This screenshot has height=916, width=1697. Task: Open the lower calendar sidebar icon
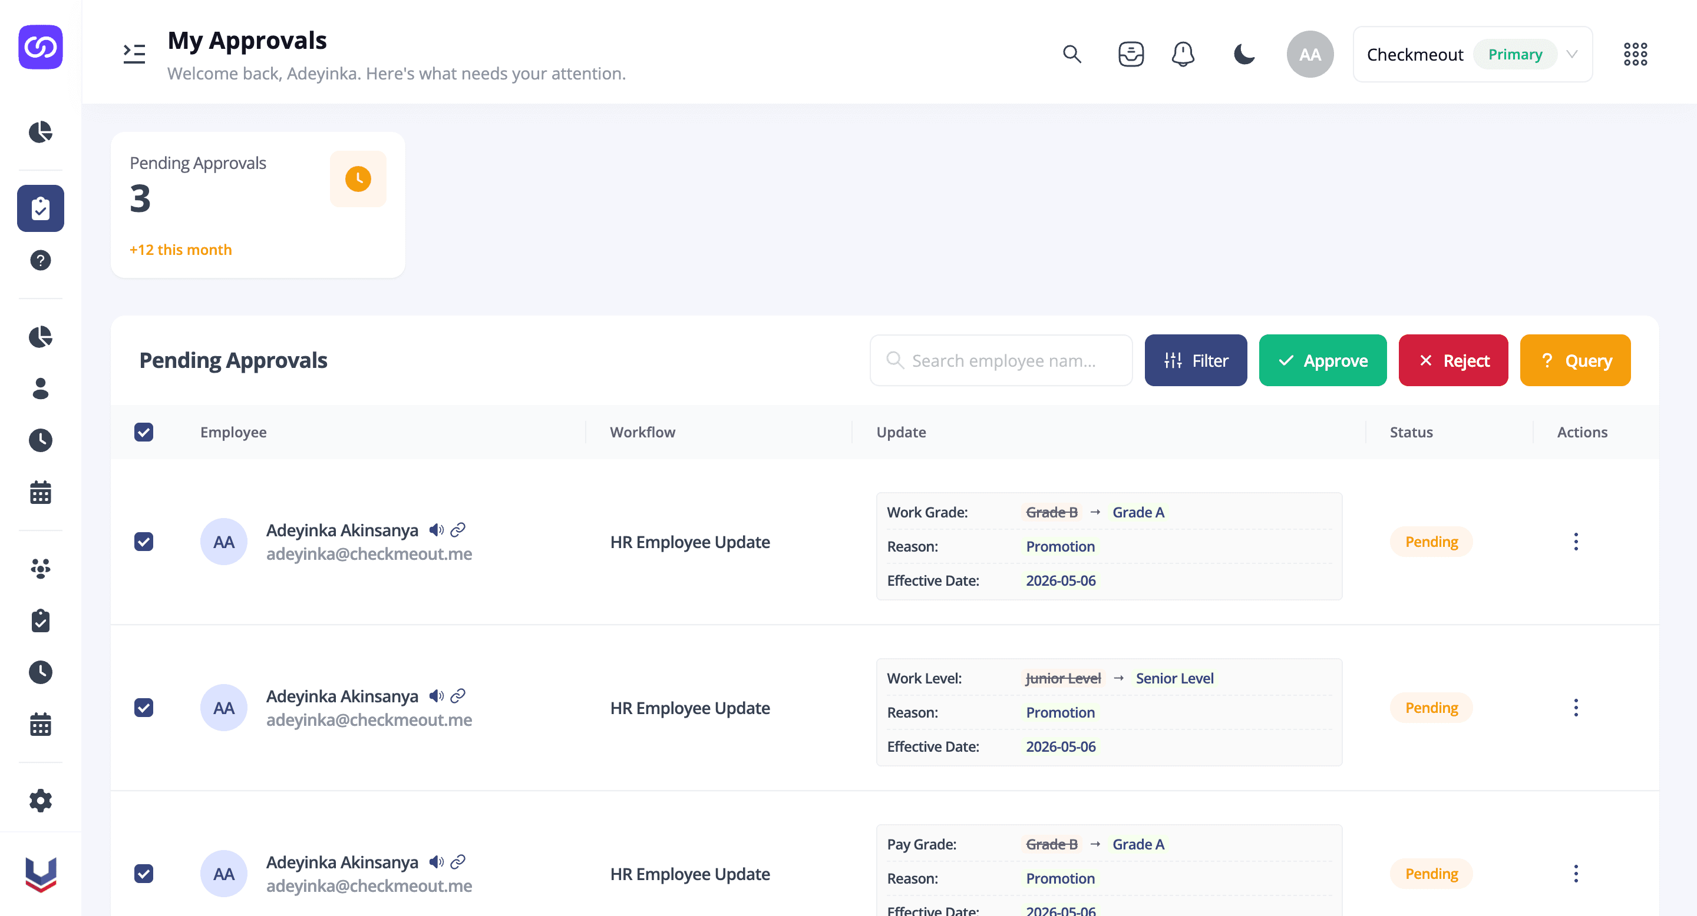pos(40,724)
